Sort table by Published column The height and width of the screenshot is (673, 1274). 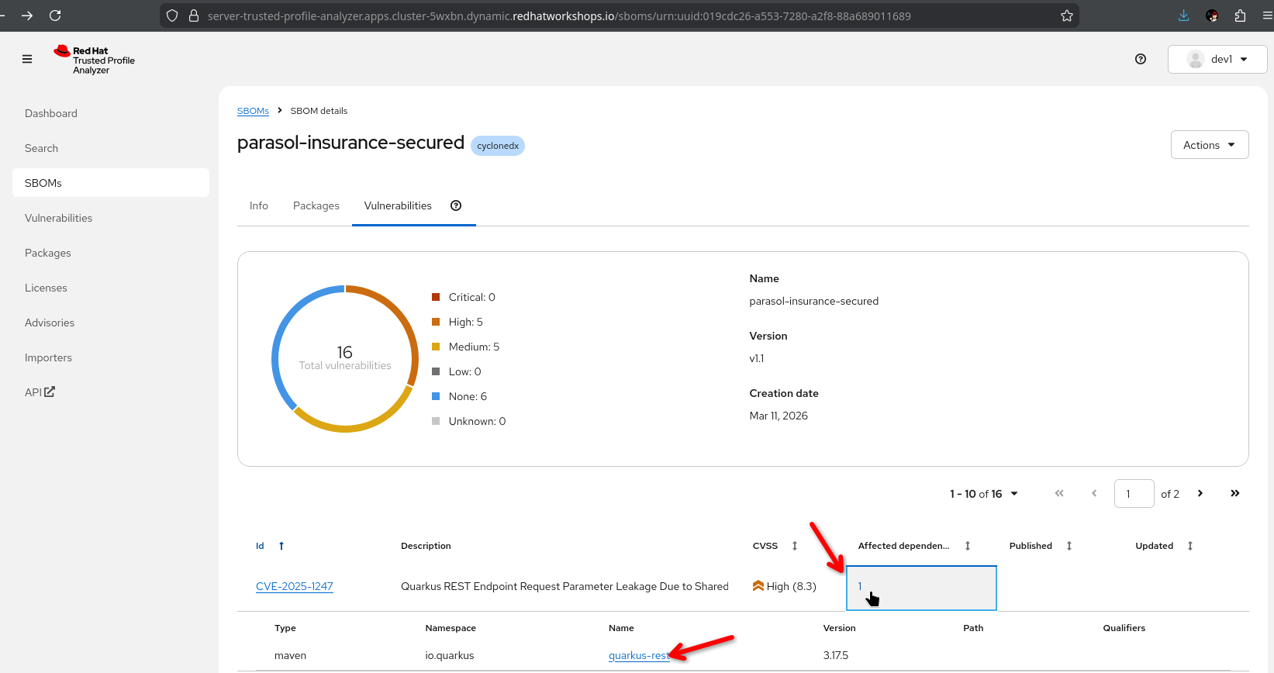(1069, 546)
